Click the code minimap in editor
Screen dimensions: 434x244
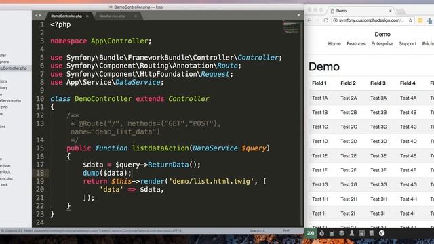coord(291,28)
